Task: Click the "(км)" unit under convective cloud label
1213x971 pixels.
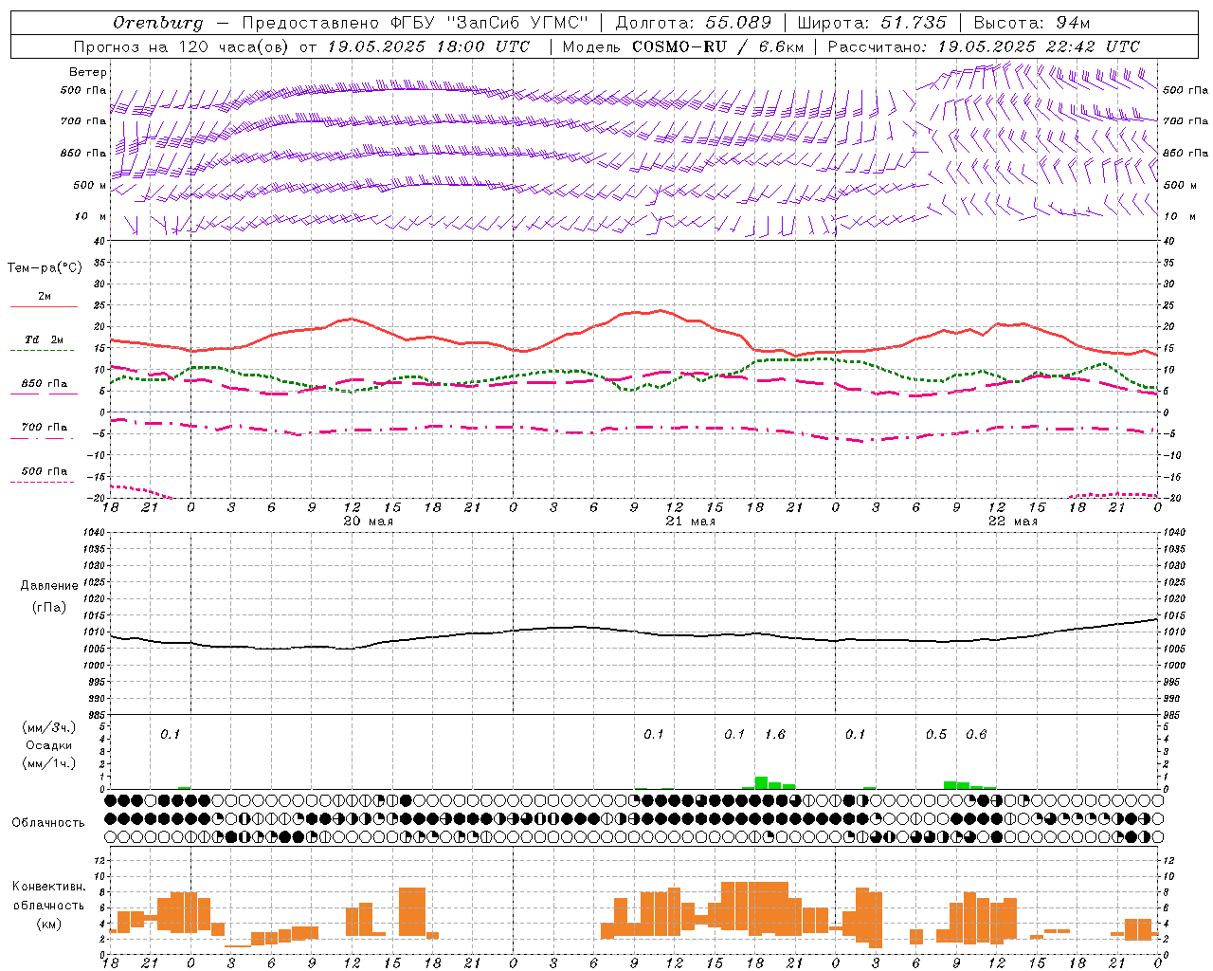Action: click(x=49, y=924)
